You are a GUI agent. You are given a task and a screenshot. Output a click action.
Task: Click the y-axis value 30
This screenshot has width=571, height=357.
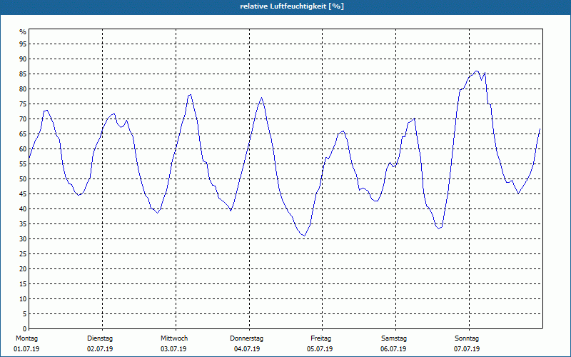click(x=23, y=239)
